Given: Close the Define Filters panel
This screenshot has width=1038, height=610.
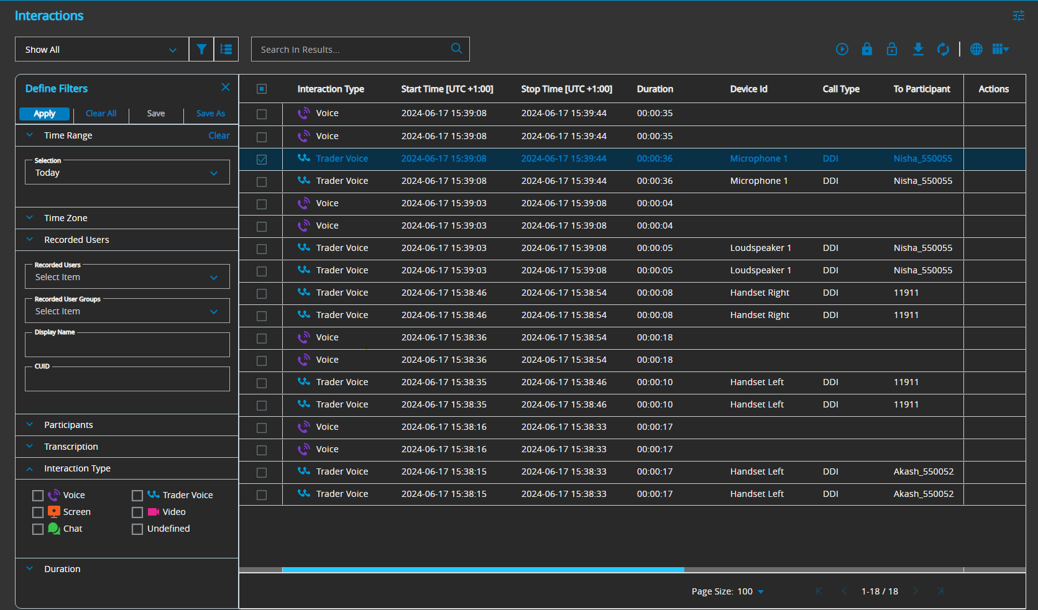Looking at the screenshot, I should (x=226, y=87).
